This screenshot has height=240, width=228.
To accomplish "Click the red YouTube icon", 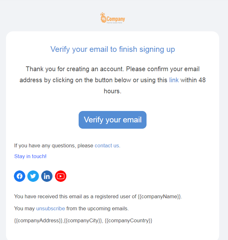I will (61, 176).
